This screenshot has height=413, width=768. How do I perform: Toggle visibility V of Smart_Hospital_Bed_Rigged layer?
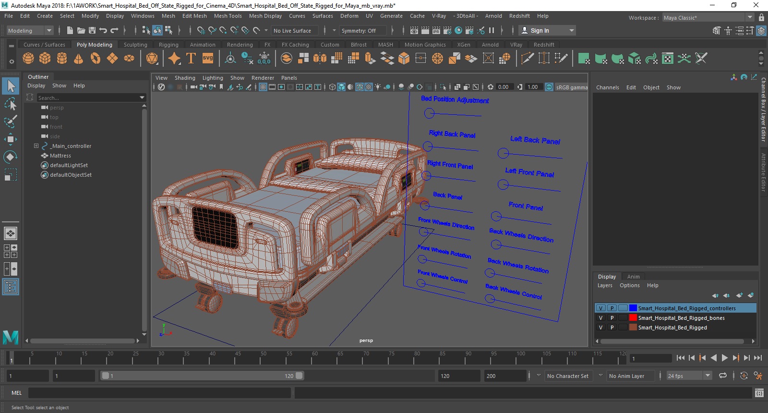600,328
